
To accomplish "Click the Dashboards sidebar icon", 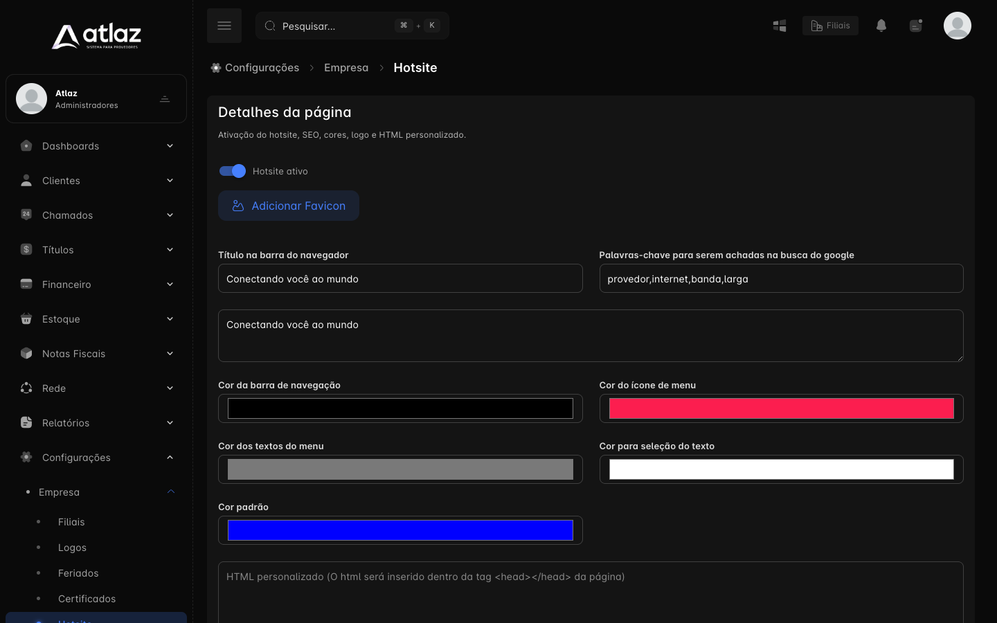I will (x=26, y=145).
